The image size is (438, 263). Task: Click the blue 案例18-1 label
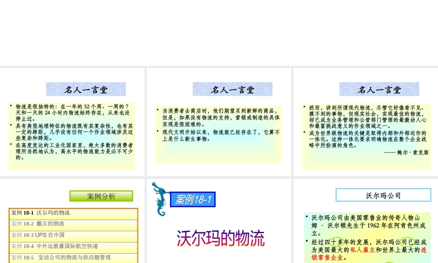coord(193,199)
